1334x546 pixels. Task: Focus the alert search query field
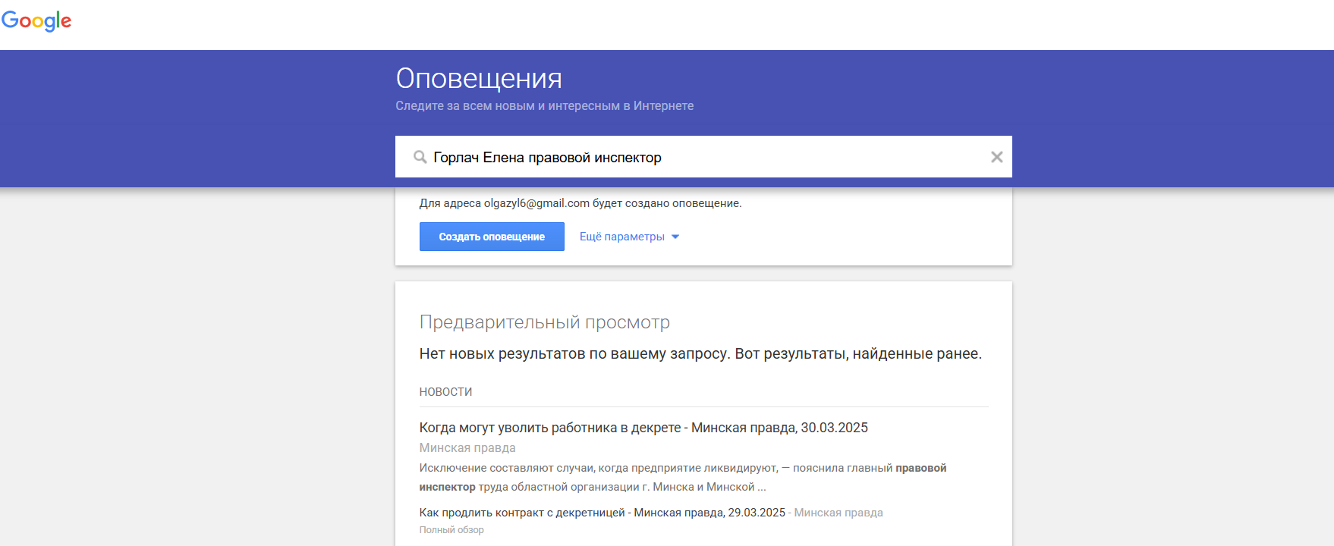[703, 157]
